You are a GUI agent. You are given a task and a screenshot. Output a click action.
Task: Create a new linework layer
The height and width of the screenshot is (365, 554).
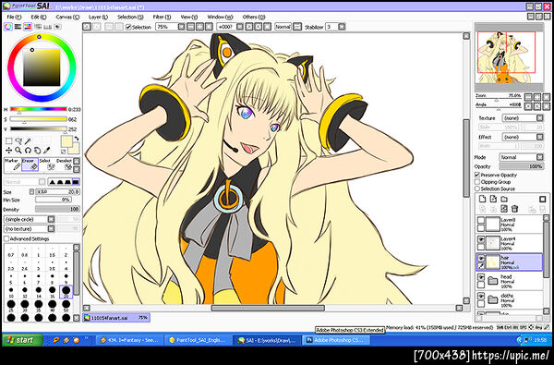coord(493,199)
